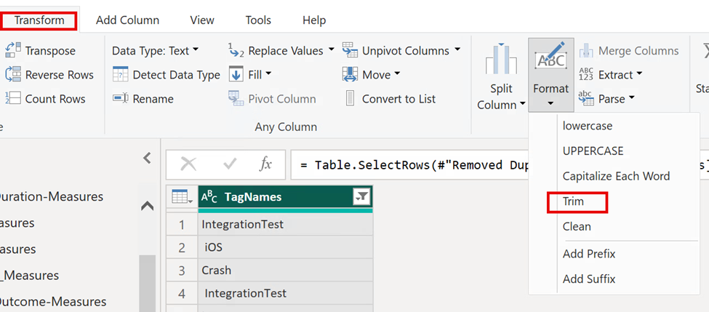Click the Count Rows button label
Image resolution: width=709 pixels, height=312 pixels.
point(55,99)
